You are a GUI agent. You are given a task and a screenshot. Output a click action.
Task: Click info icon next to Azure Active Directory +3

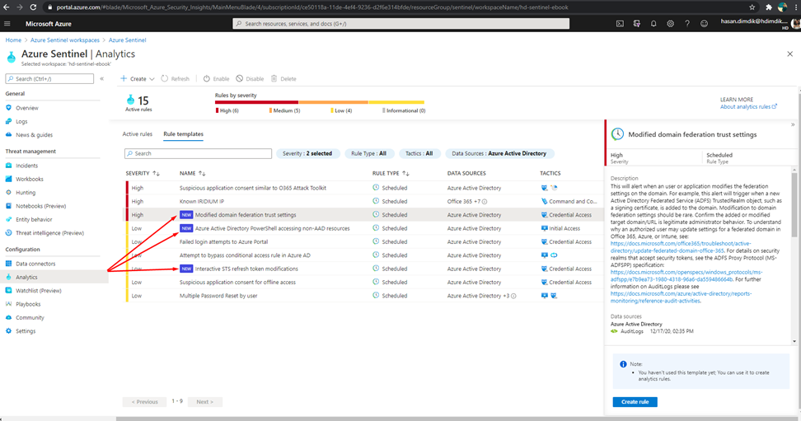(513, 296)
